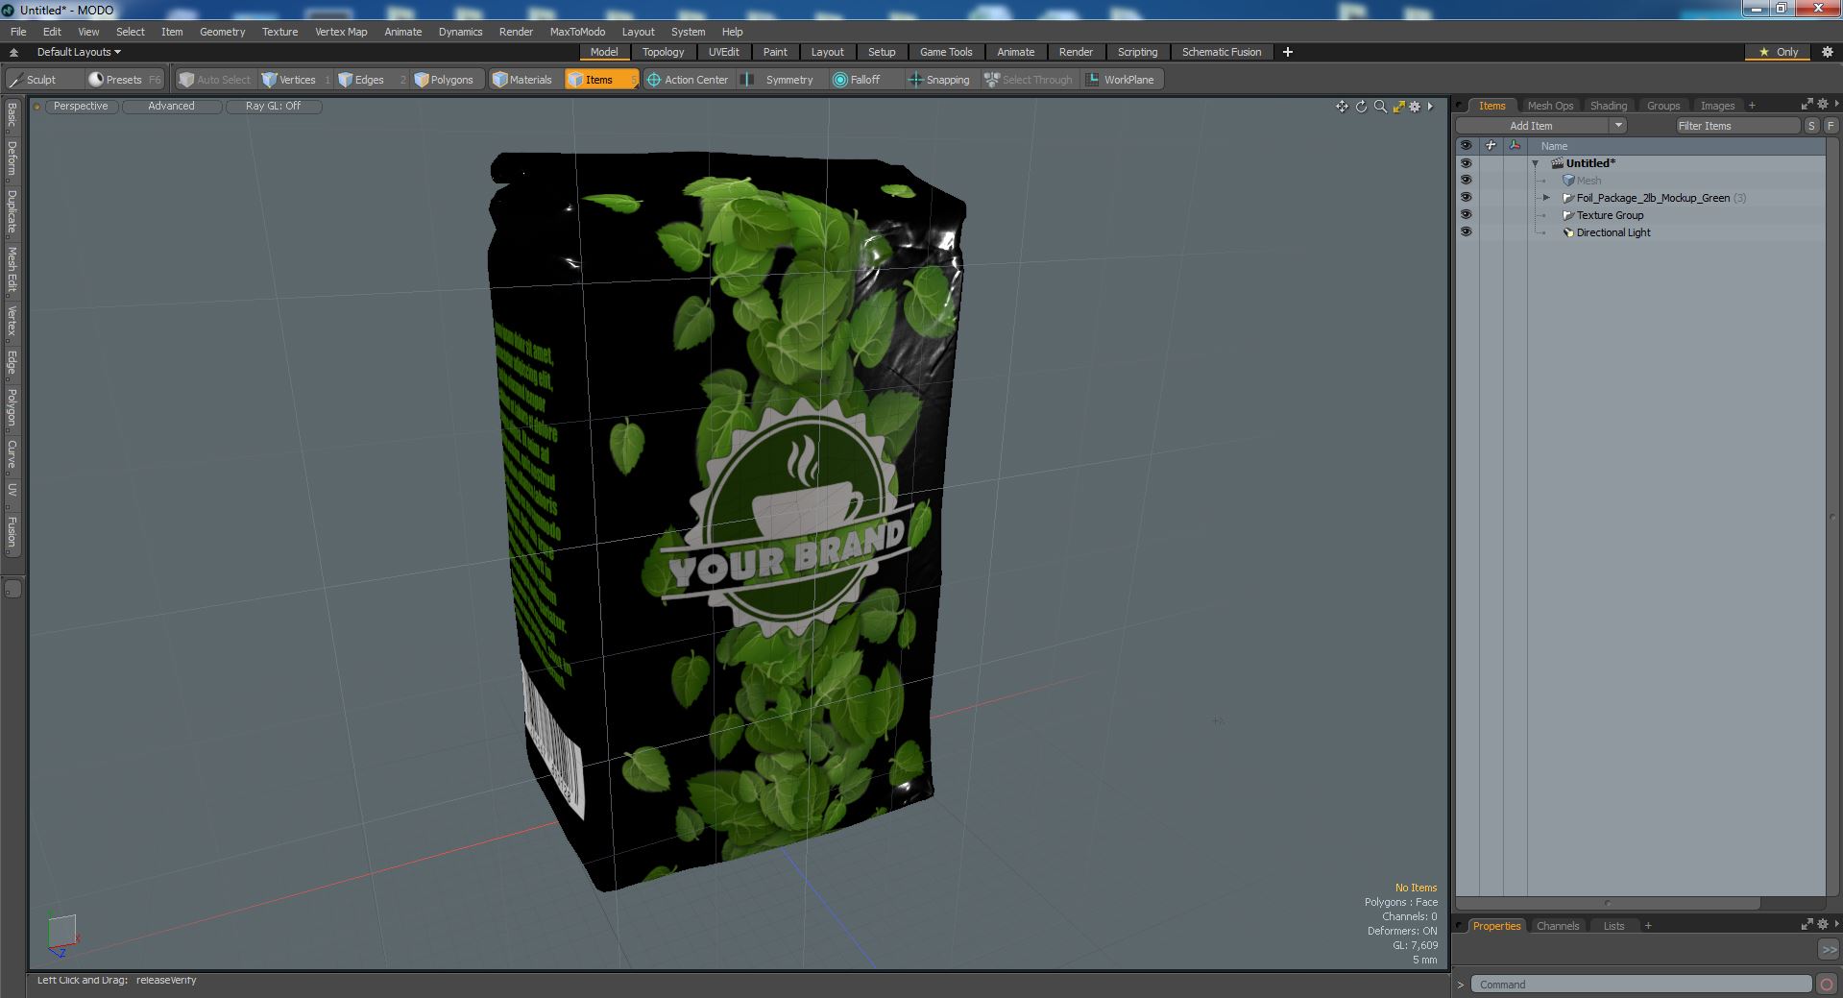Open the MaxToModo menu
The height and width of the screenshot is (998, 1843).
click(577, 32)
